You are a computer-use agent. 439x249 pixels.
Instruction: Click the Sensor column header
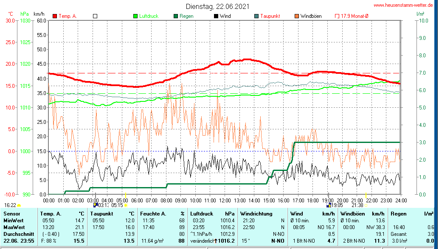[12, 214]
